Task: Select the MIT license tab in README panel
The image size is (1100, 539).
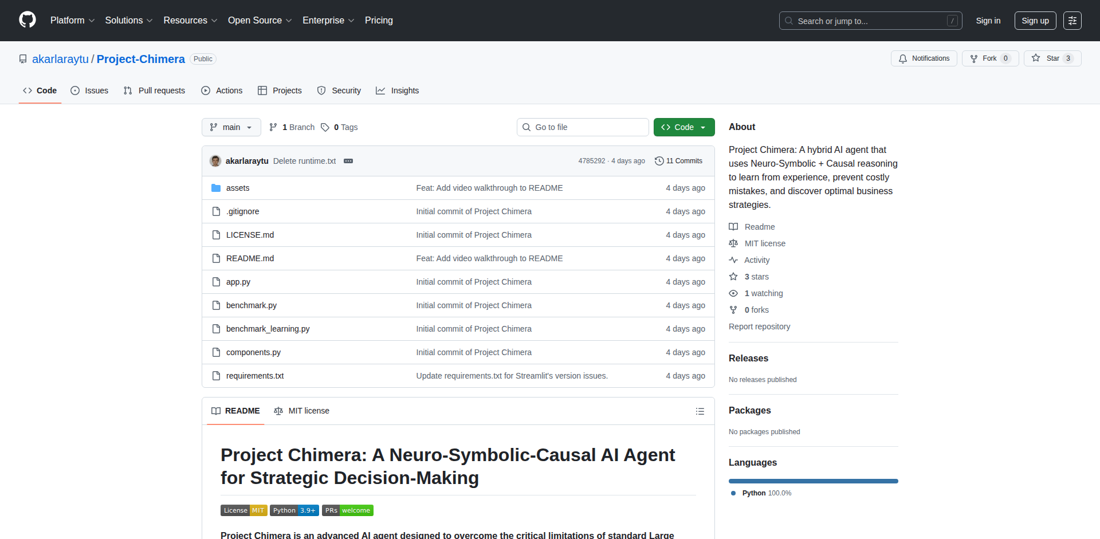Action: [x=301, y=411]
